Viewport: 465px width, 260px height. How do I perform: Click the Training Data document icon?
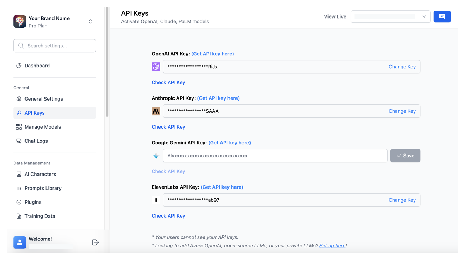pyautogui.click(x=19, y=216)
